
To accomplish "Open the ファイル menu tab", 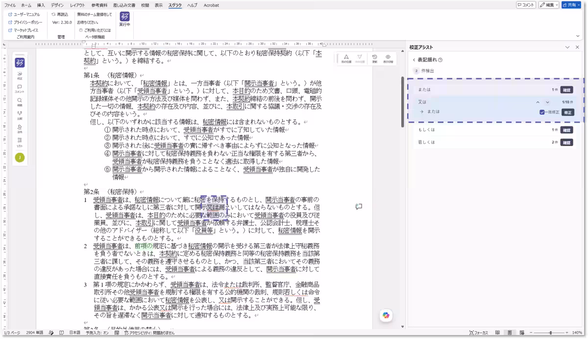I will tap(10, 5).
